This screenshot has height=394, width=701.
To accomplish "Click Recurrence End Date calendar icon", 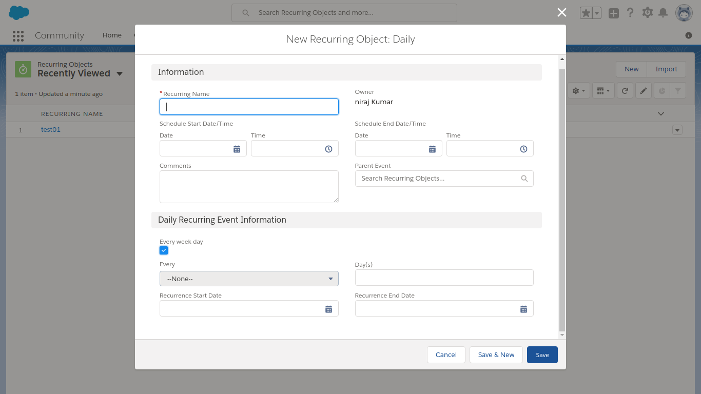I will (523, 309).
